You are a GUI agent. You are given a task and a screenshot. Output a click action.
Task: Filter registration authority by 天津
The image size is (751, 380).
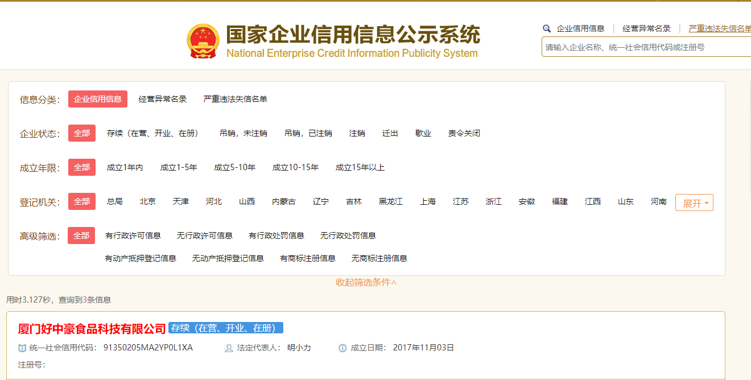(181, 201)
